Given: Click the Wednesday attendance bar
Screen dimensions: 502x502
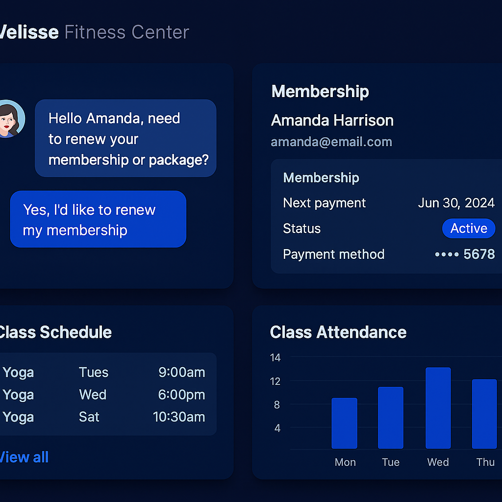Looking at the screenshot, I should tap(438, 408).
